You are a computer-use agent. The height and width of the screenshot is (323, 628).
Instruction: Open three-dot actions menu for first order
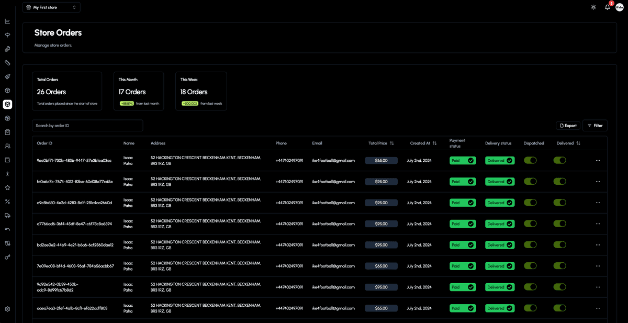[x=598, y=161]
